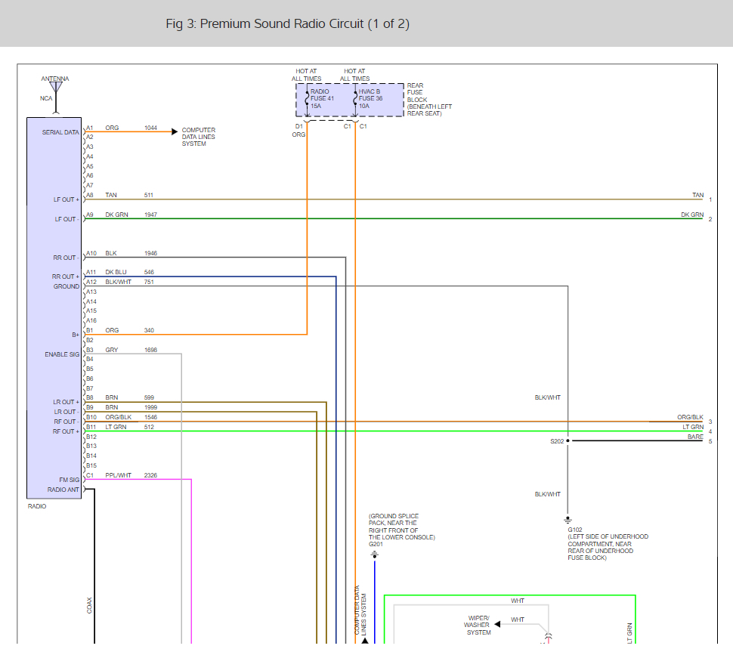Click the S202 splice dot
Viewport: 733px width, 652px height.
click(568, 440)
